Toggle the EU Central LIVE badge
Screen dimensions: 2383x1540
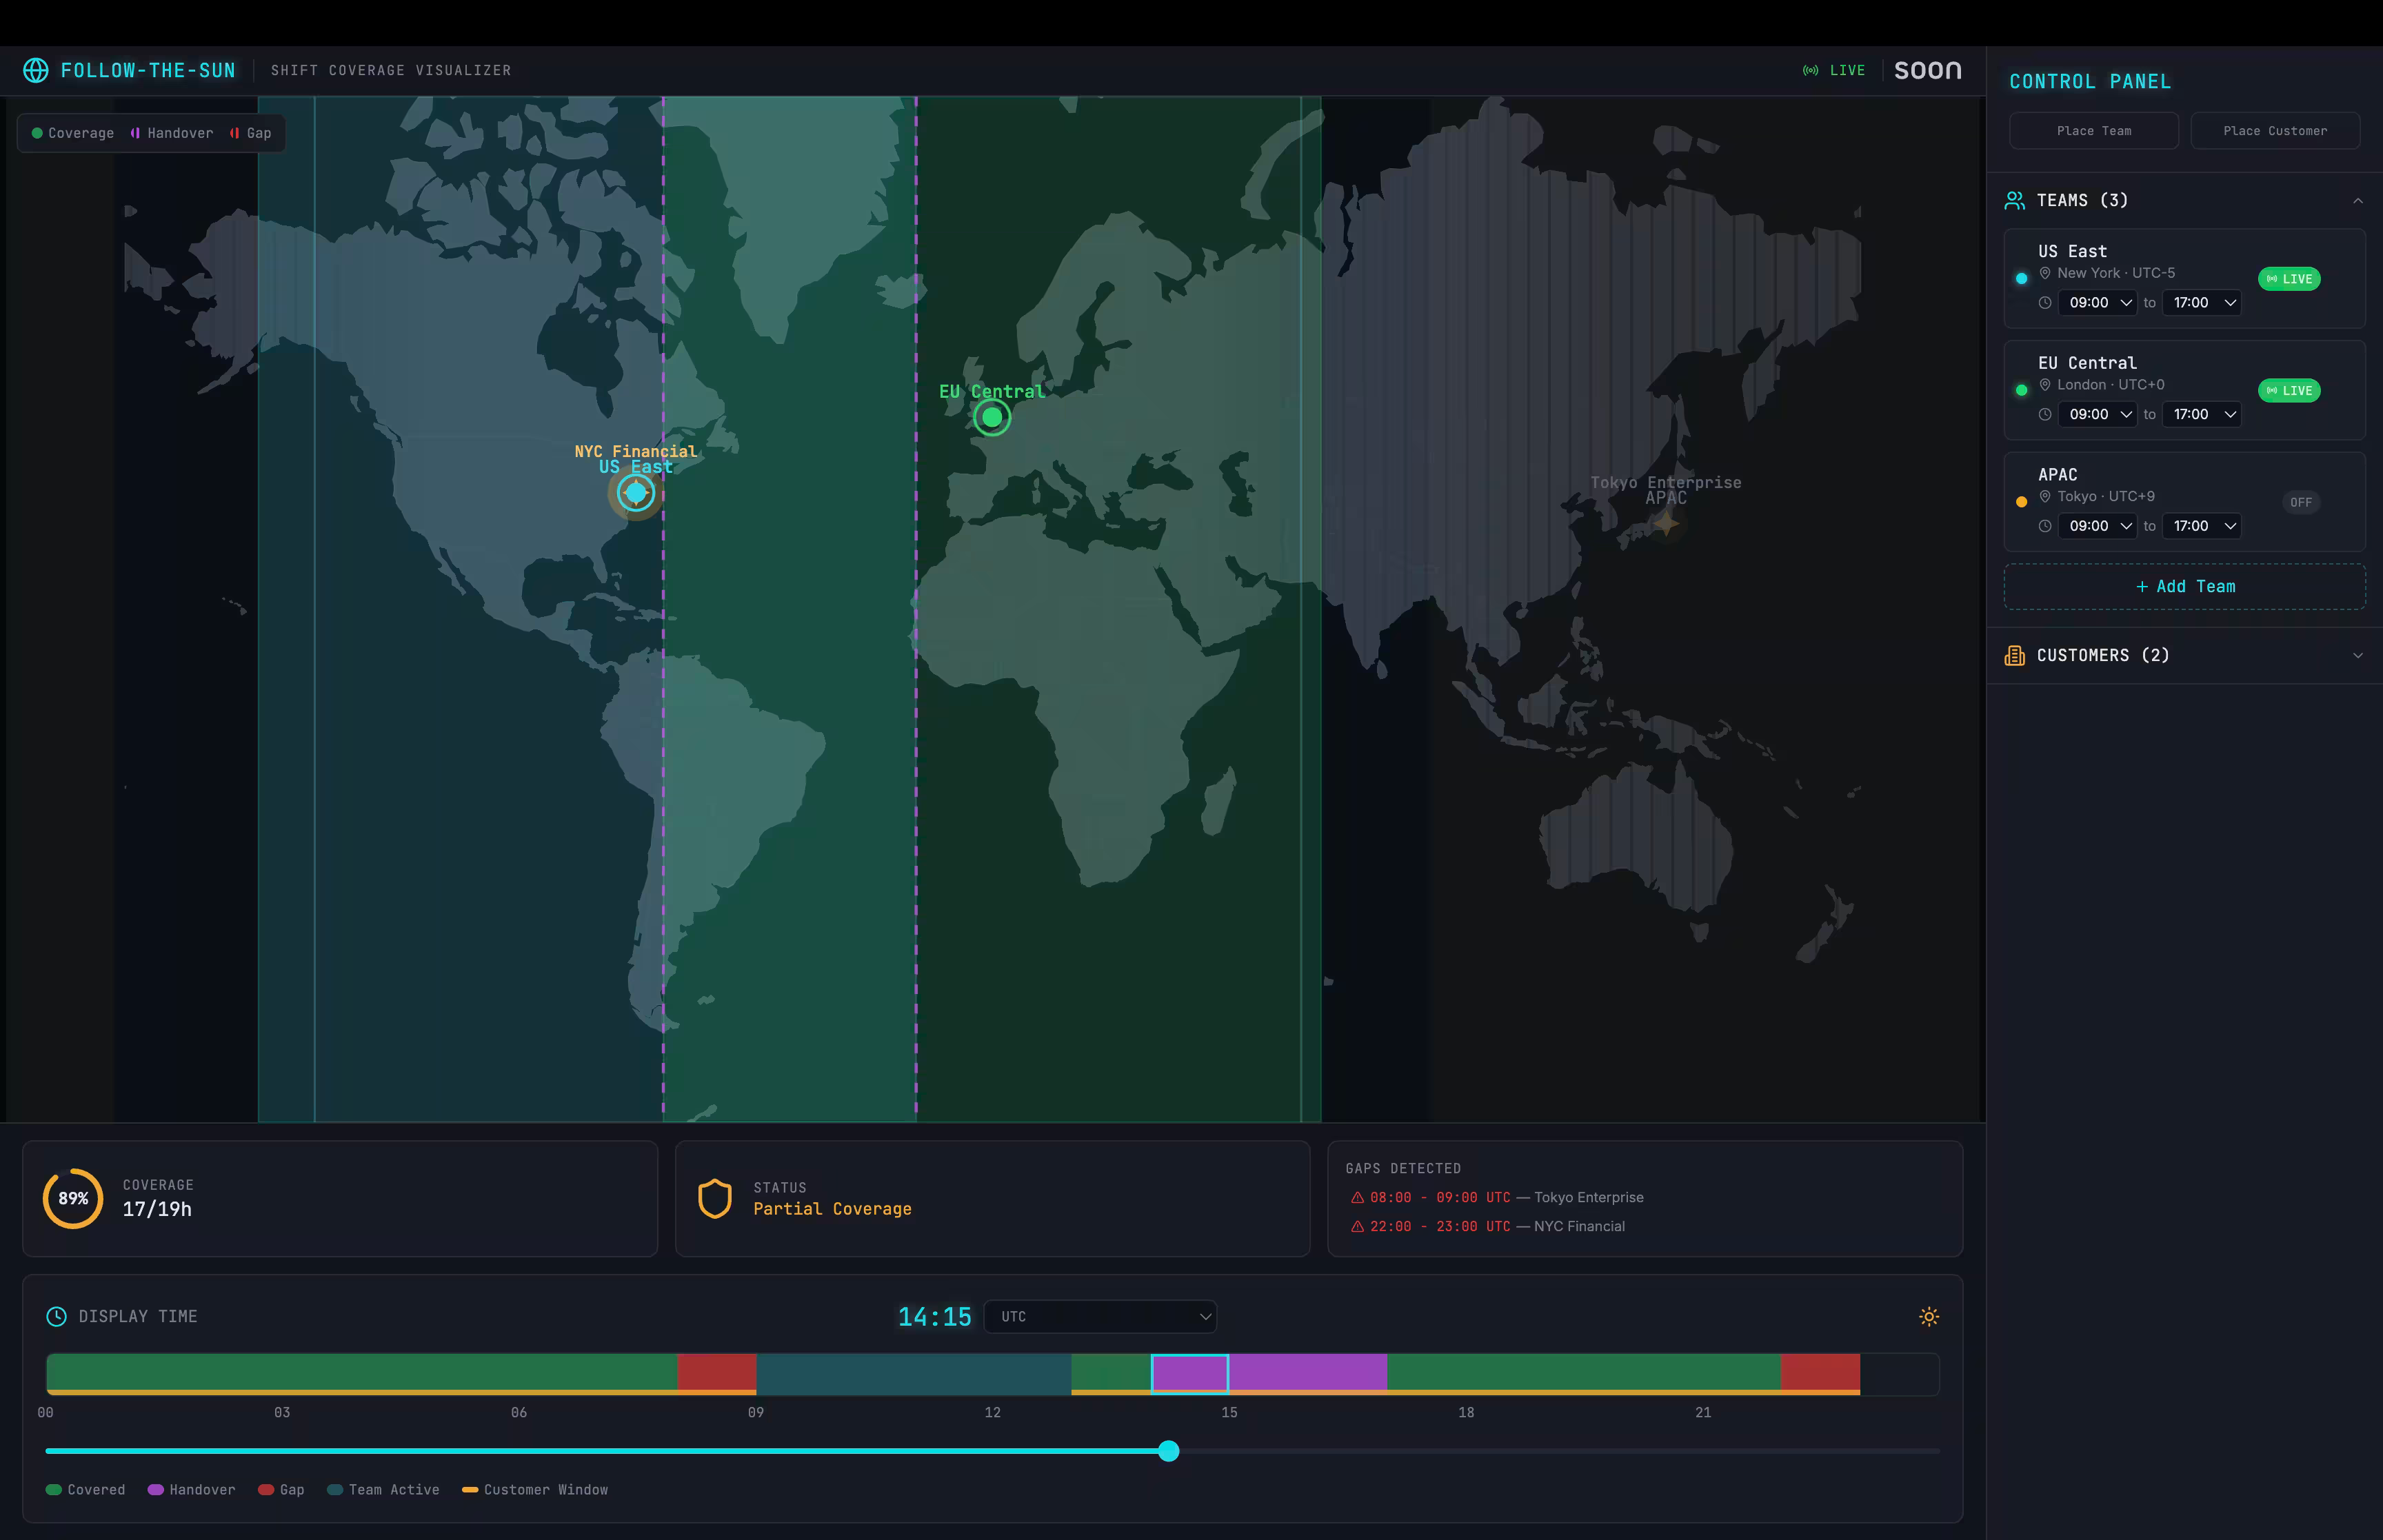click(2289, 391)
